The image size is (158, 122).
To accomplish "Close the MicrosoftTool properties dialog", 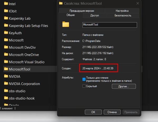I will (137, 3).
